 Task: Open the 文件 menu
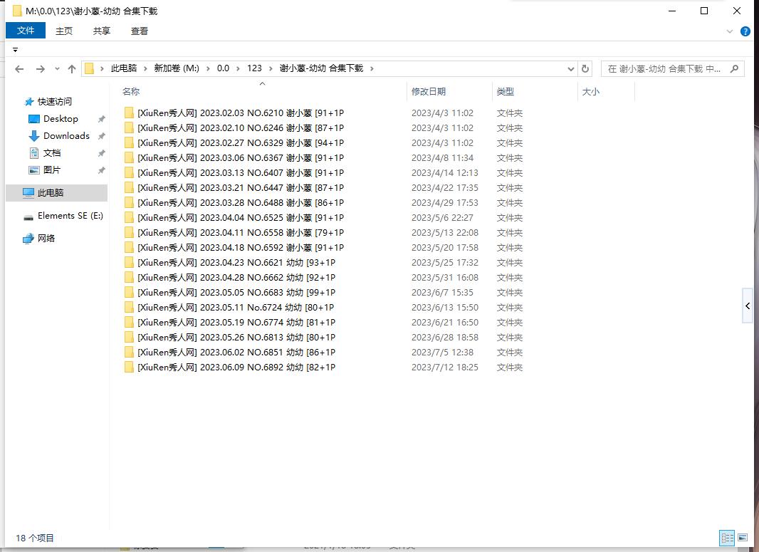[26, 31]
